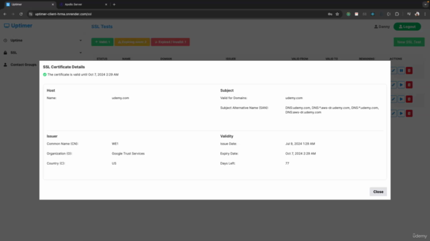
Task: Close the SSL Certificate Details dialog
Action: click(x=378, y=191)
